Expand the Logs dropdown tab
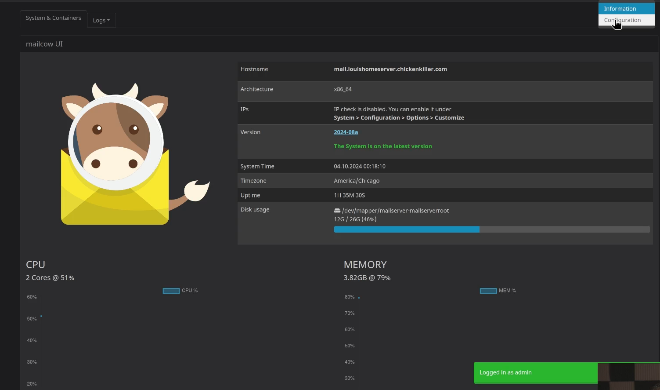This screenshot has width=660, height=390. pyautogui.click(x=101, y=20)
